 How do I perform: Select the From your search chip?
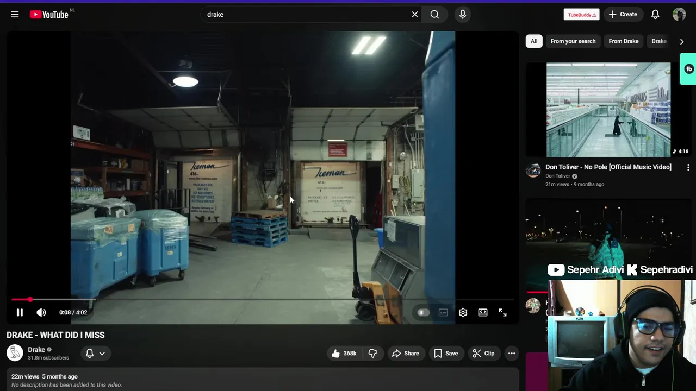573,41
